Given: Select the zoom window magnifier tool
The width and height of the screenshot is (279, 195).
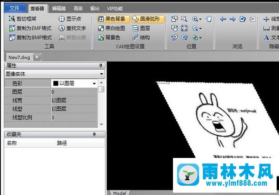Looking at the screenshot, I should [x=184, y=19].
